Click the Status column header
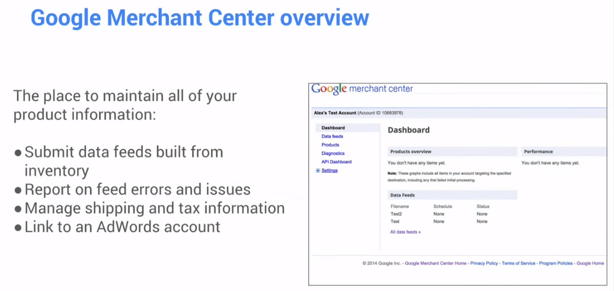Viewport: 614px width, 291px height. (483, 207)
